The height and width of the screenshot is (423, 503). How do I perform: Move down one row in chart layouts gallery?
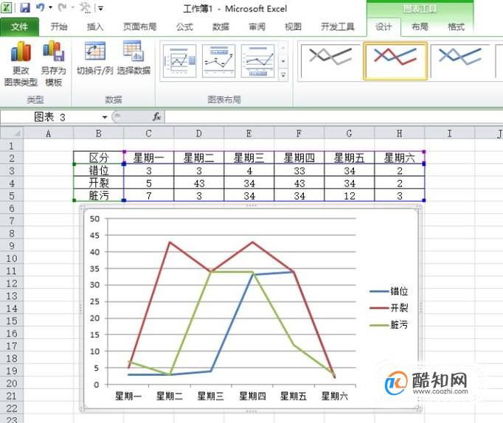tap(283, 61)
